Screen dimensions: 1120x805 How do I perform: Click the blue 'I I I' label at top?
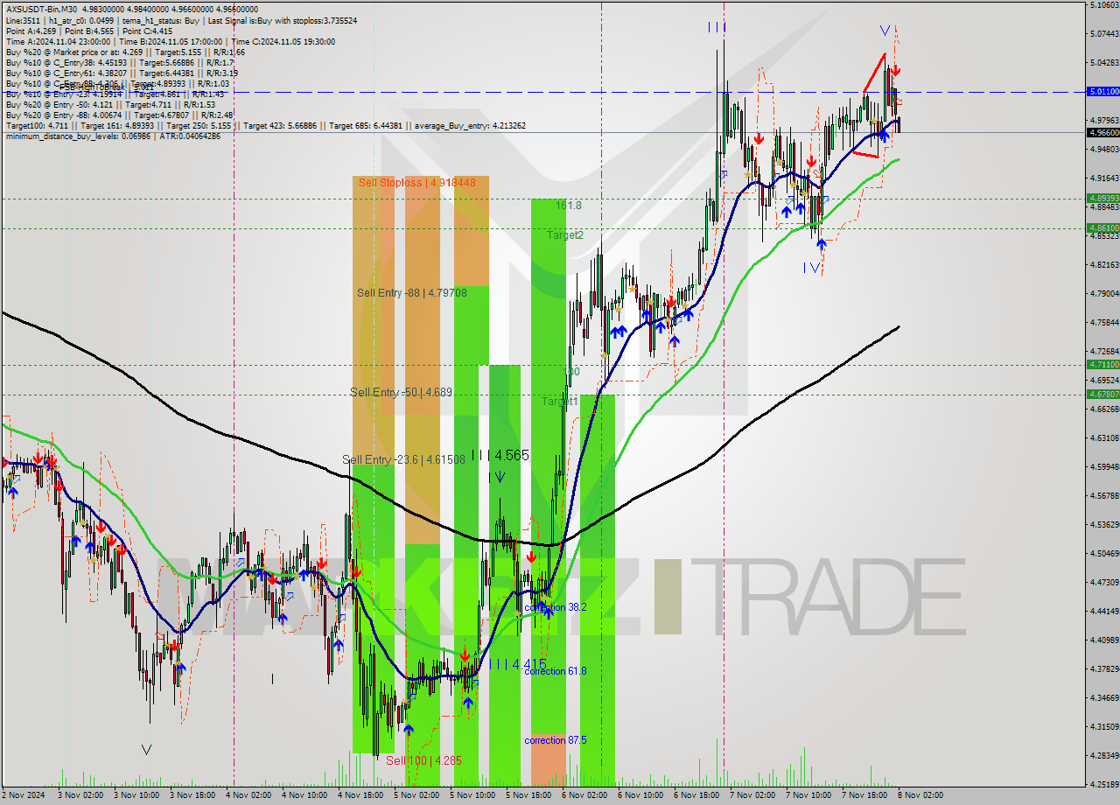[x=717, y=28]
